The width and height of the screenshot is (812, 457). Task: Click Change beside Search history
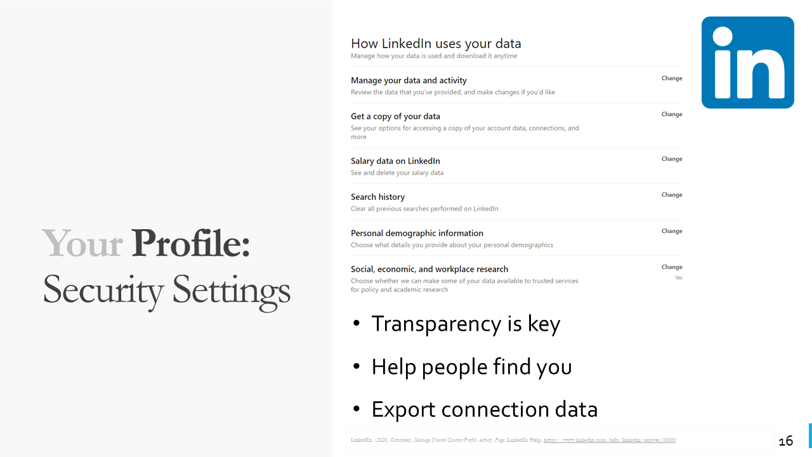tap(672, 195)
